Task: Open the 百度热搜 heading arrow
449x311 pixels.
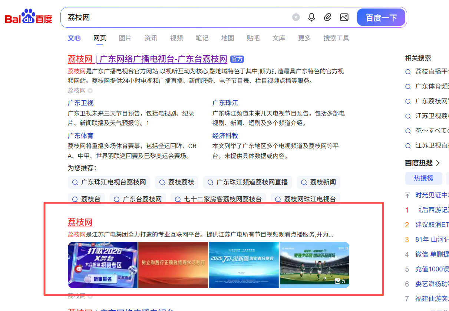Action: 438,163
